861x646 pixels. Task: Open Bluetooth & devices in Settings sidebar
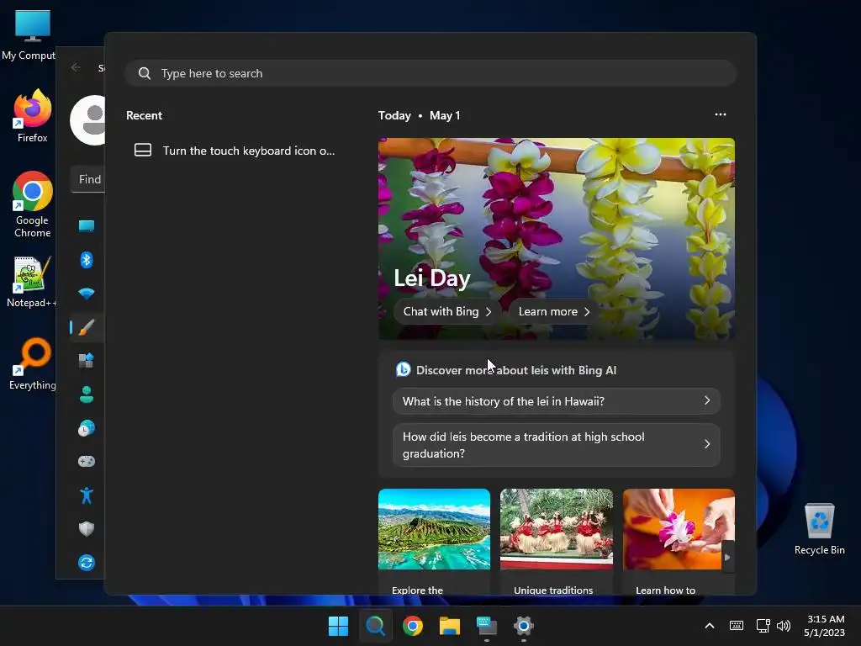click(x=87, y=260)
